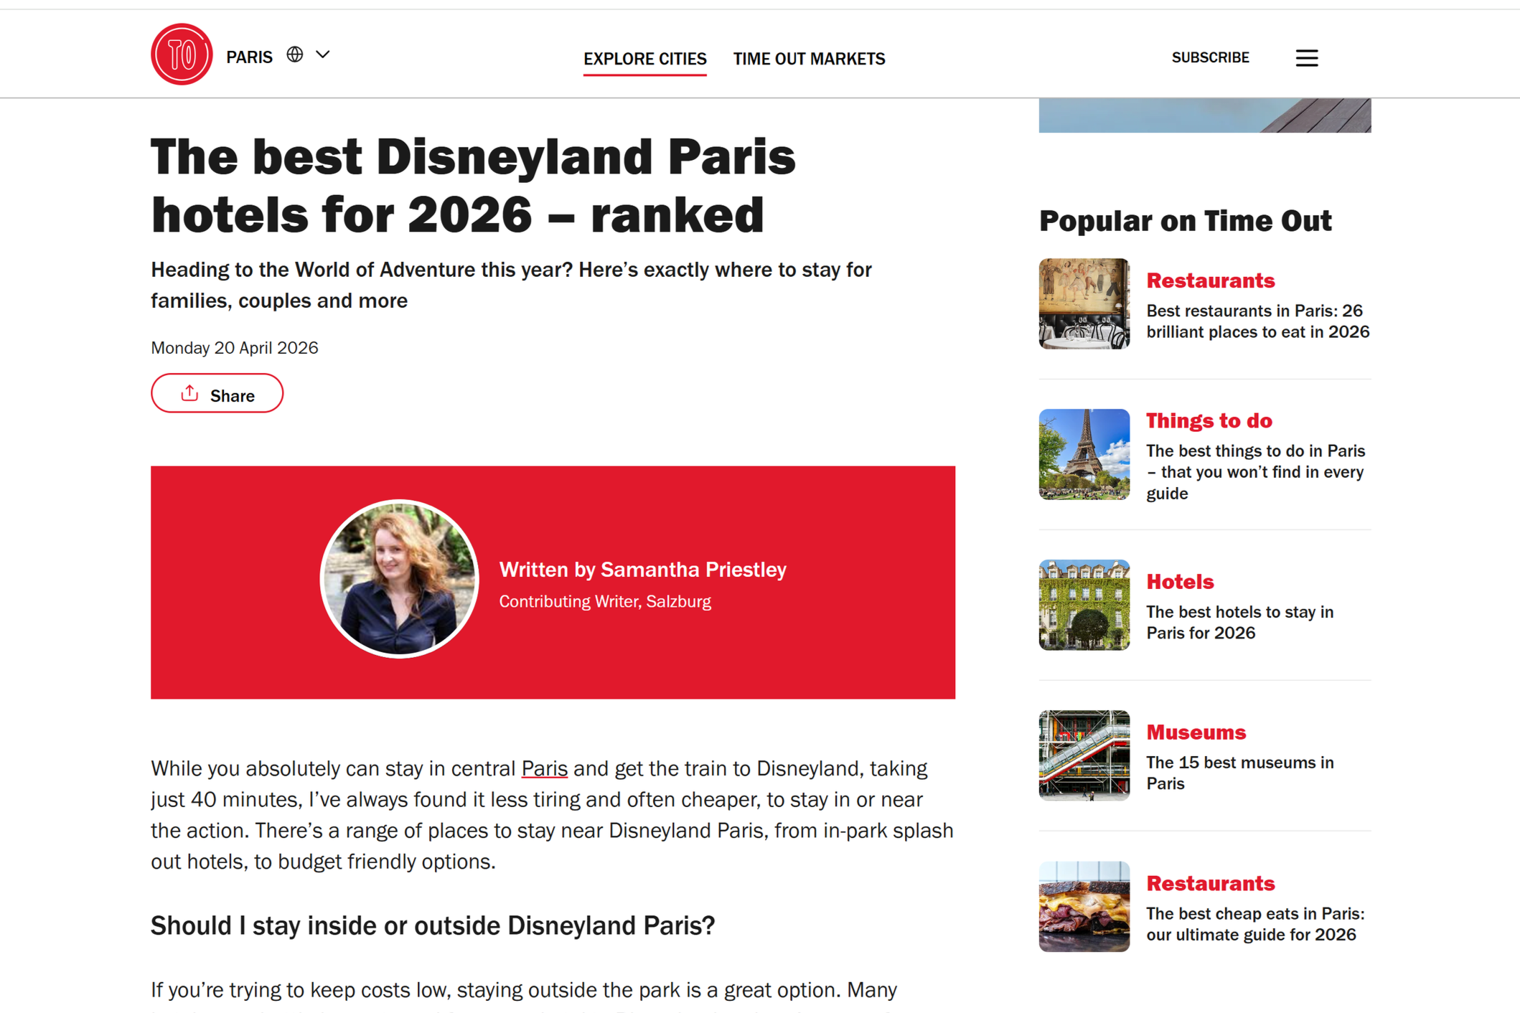1520x1013 pixels.
Task: Expand the city selector chevron
Action: [x=323, y=55]
